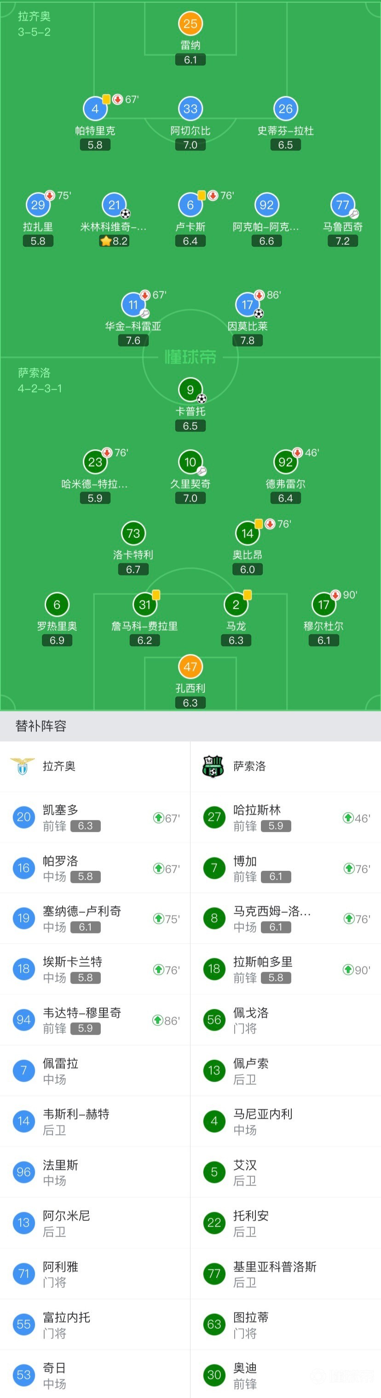The width and height of the screenshot is (381, 1398).
Task: Select bench player 基里亚科普洛斯 number 77
Action: coord(285,1273)
